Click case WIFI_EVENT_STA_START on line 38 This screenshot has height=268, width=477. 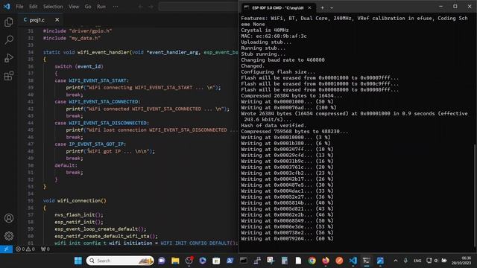(92, 80)
